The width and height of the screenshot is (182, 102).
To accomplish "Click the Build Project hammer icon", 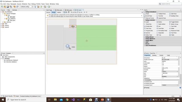I will tap(35, 7).
